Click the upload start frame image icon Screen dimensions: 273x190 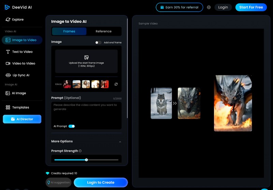tap(86, 58)
